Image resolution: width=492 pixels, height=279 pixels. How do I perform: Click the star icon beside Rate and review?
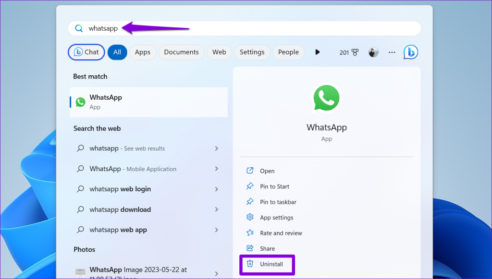(250, 232)
